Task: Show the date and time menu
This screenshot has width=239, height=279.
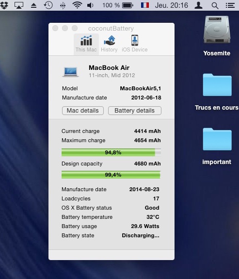Action: coord(172,5)
